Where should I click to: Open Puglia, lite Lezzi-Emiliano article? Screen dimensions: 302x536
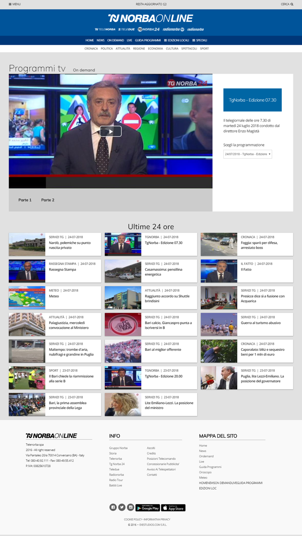click(262, 379)
